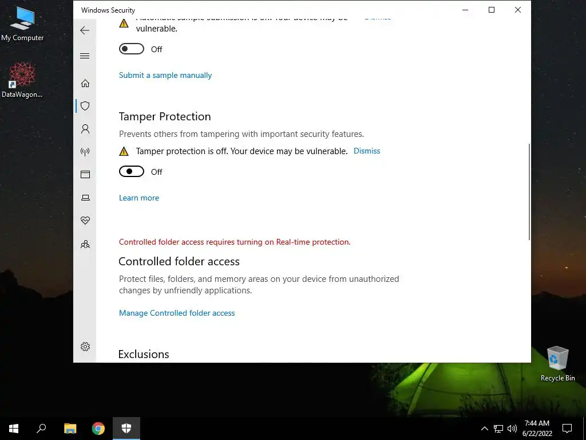This screenshot has height=440, width=586.
Task: Open Account protection person icon
Action: (85, 129)
